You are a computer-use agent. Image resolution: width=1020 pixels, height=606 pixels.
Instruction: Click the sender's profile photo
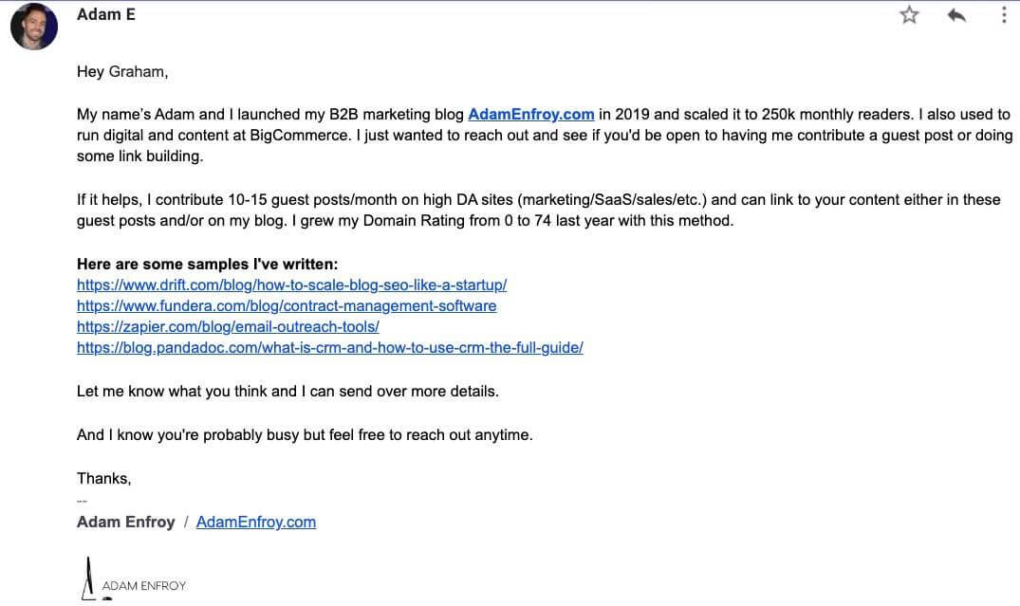(33, 28)
